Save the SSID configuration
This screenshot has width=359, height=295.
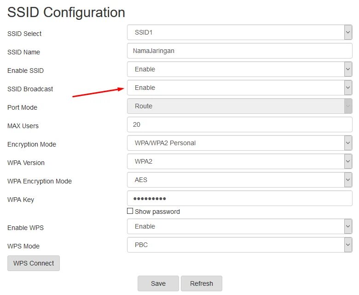tap(158, 283)
